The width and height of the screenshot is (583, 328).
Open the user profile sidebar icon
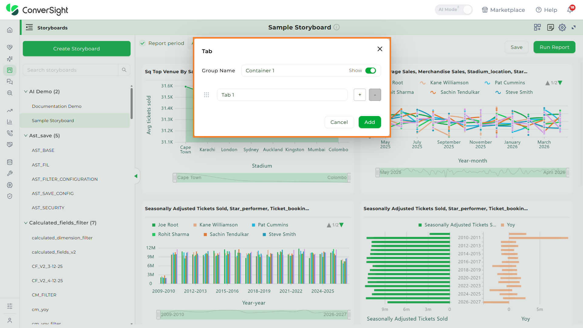(x=10, y=320)
